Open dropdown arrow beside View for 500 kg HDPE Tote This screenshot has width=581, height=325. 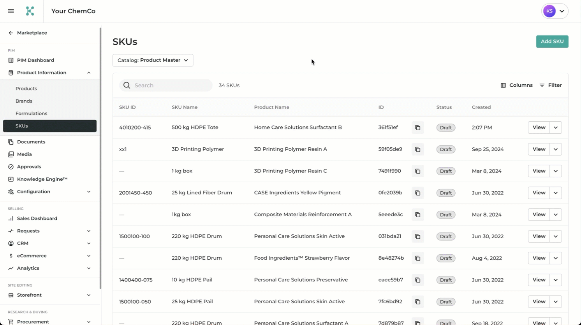click(x=556, y=128)
